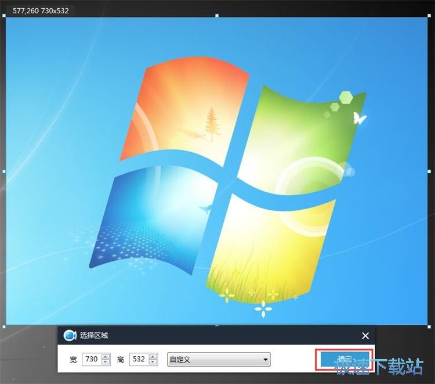
Task: Click the 宽 width label
Action: point(73,360)
